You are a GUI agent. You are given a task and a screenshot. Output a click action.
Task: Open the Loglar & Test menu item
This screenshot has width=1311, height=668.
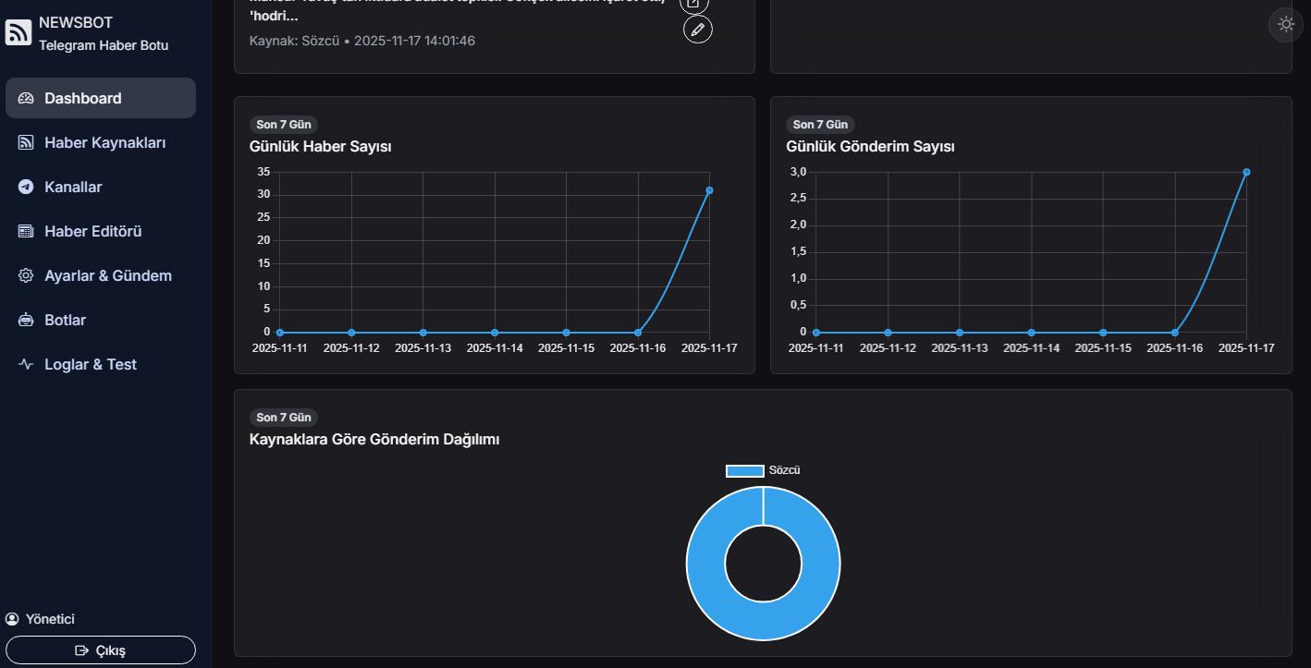coord(90,364)
